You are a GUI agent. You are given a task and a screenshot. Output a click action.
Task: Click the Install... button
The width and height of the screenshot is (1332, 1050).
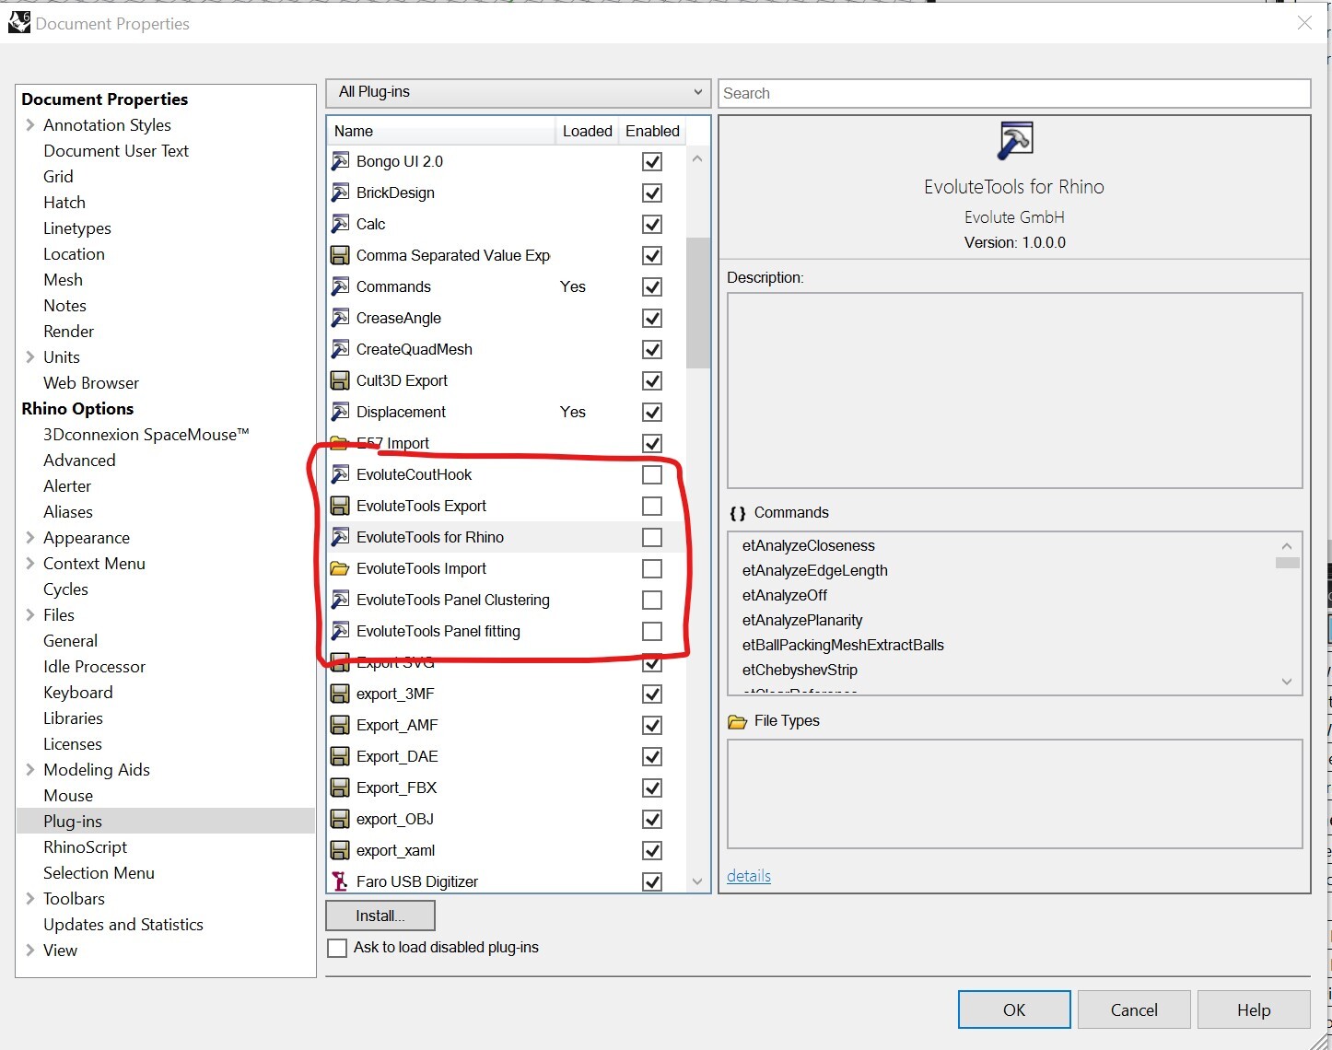(x=380, y=916)
